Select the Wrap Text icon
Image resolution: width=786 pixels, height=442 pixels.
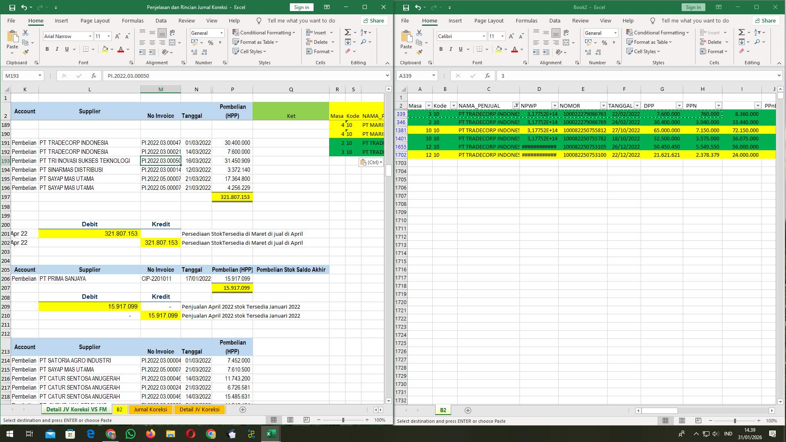pyautogui.click(x=172, y=32)
